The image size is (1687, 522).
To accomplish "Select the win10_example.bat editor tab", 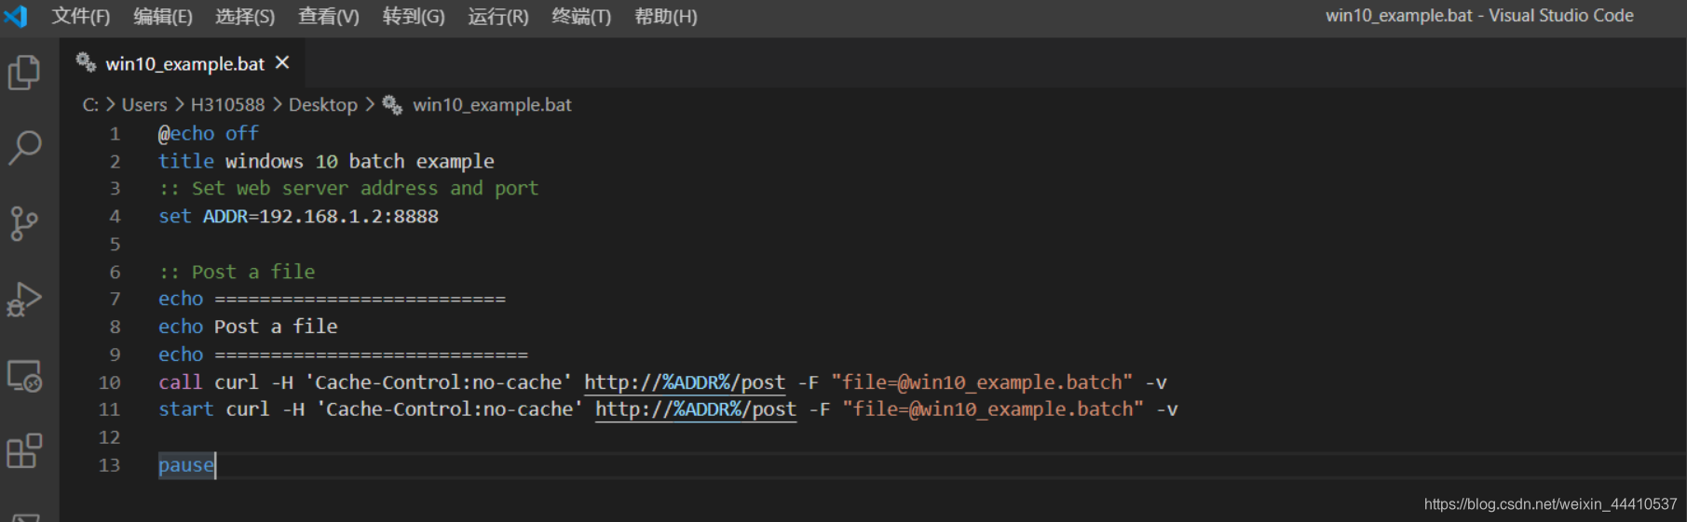I will coord(184,63).
